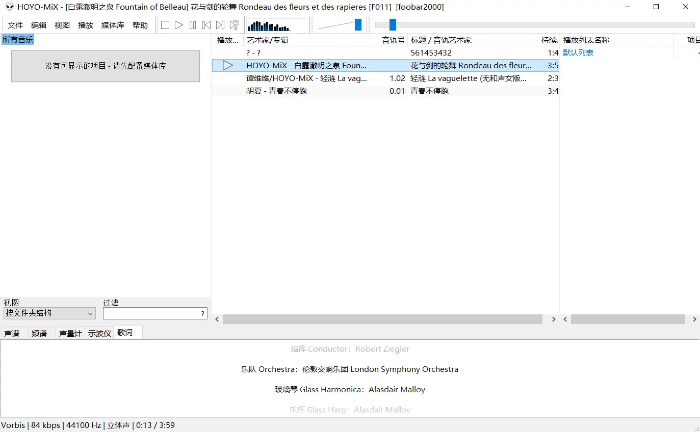Image resolution: width=700 pixels, height=432 pixels.
Task: Open the 媒体库 menu
Action: pos(112,24)
